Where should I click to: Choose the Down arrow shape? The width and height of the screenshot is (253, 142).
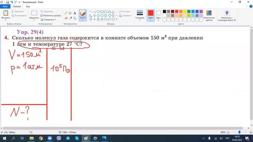[91, 19]
